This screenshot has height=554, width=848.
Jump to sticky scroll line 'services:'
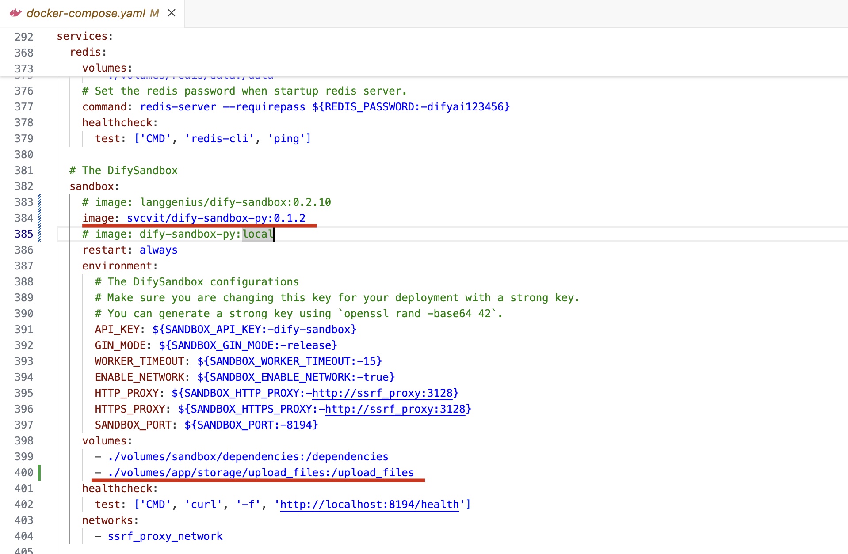85,36
